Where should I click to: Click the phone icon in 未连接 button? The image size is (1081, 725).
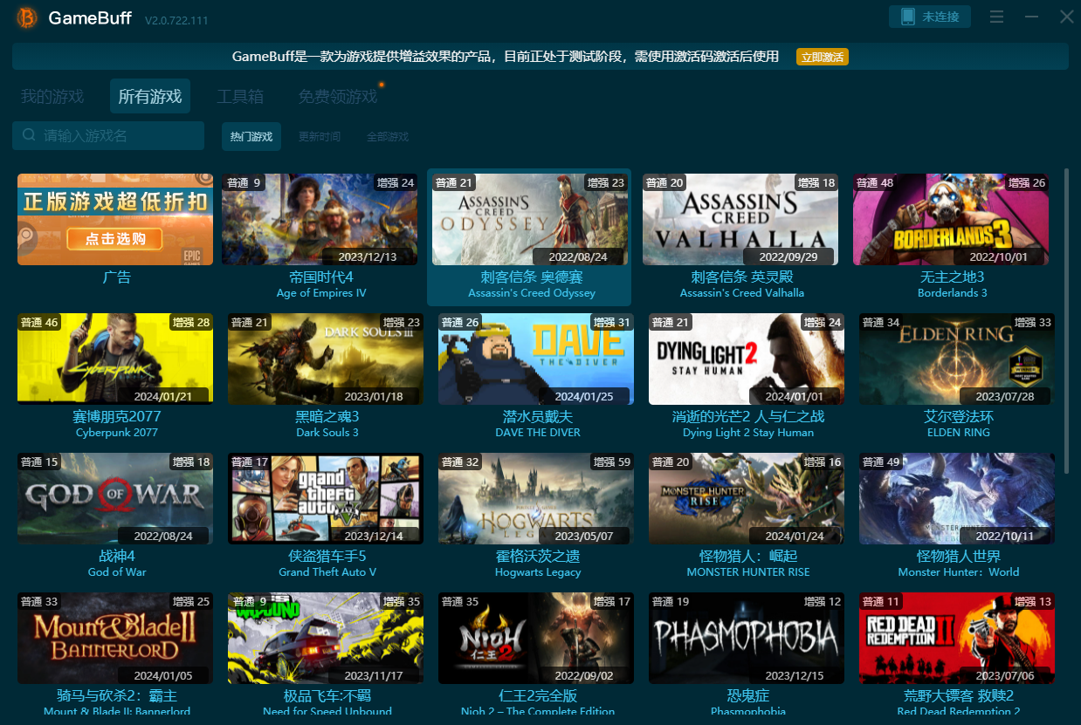908,17
